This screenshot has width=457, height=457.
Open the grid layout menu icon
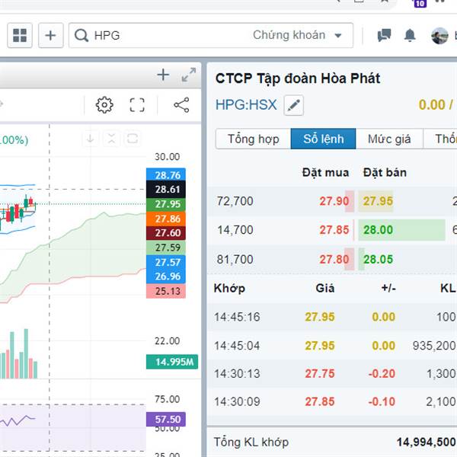pyautogui.click(x=20, y=35)
